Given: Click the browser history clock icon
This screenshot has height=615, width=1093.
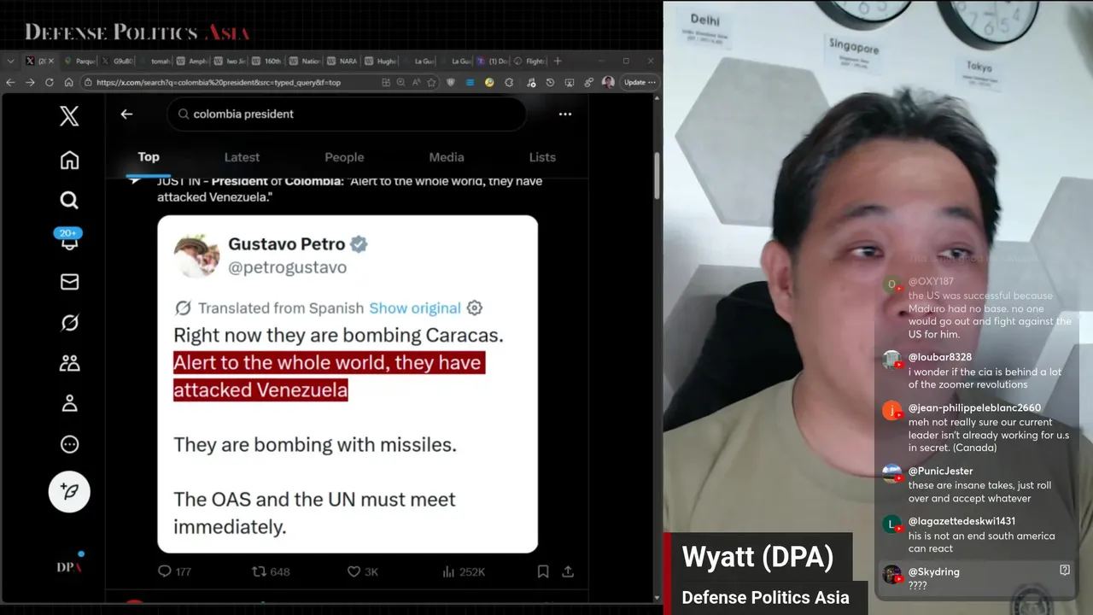Looking at the screenshot, I should [x=550, y=83].
